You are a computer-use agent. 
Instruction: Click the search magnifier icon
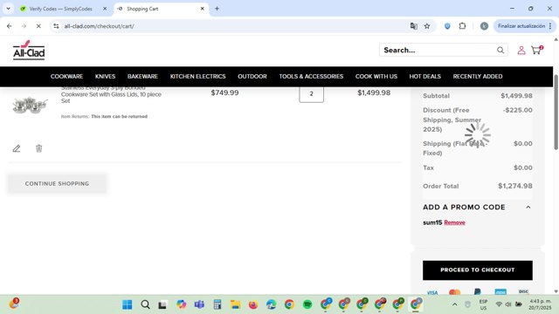(500, 51)
